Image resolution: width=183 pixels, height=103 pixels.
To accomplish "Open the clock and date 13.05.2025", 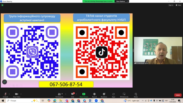I will 173,100.
